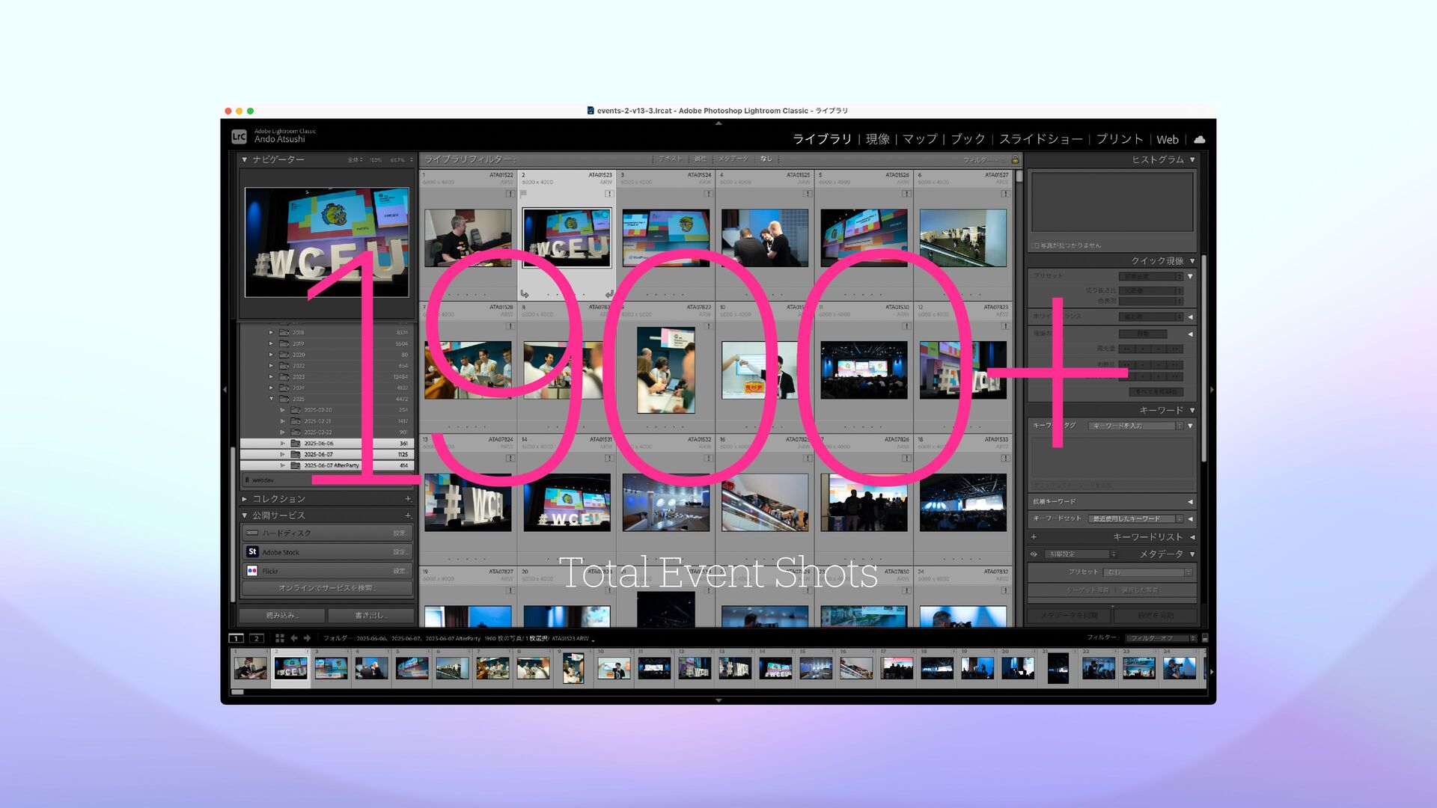Go back with left arrow

click(294, 638)
